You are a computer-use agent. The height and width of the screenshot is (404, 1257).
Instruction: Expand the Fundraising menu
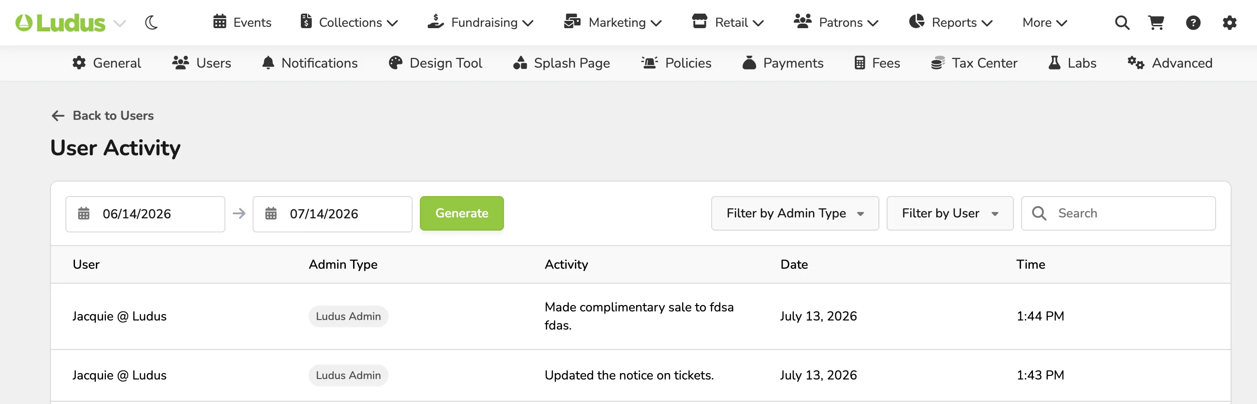480,22
